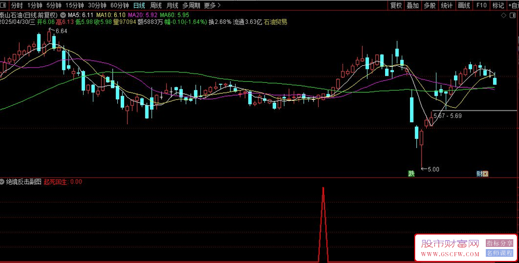Switch to 周线 weekly chart
The image size is (519, 263).
156,5
